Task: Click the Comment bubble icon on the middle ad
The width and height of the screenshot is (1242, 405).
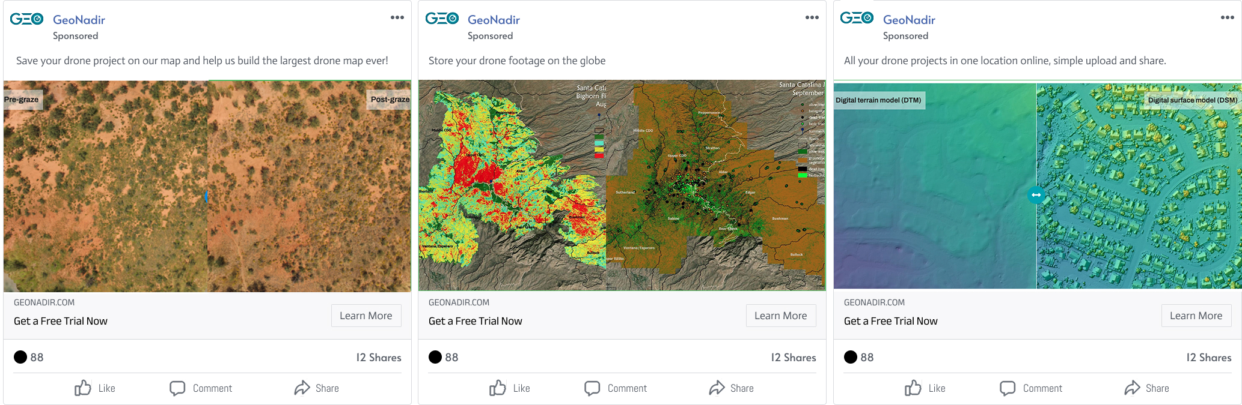Action: [592, 388]
